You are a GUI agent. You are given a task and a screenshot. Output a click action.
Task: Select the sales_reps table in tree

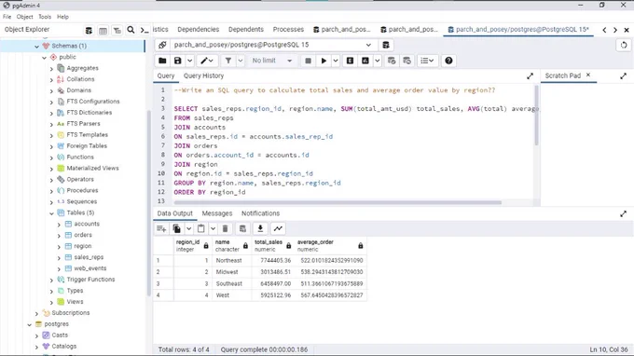pos(89,257)
